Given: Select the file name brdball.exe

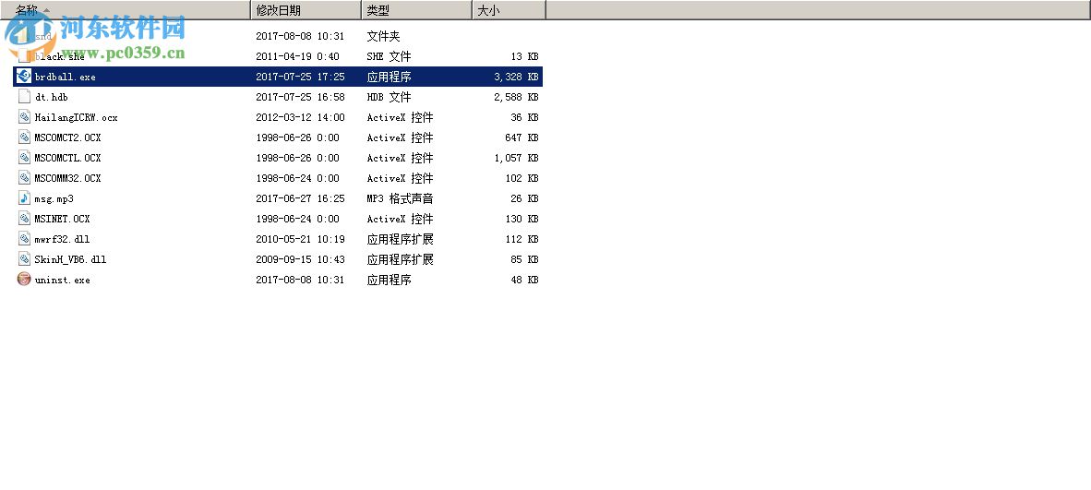Looking at the screenshot, I should coord(66,77).
